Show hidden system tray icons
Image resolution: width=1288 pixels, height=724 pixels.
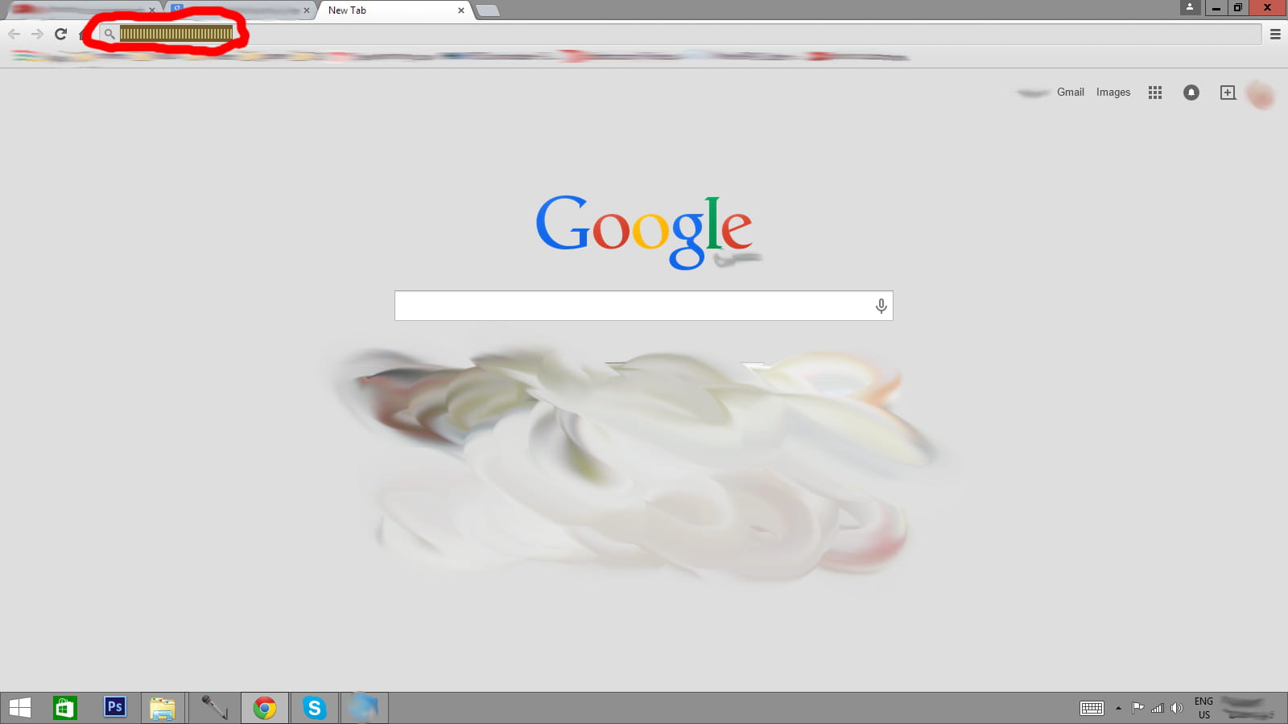[x=1118, y=708]
